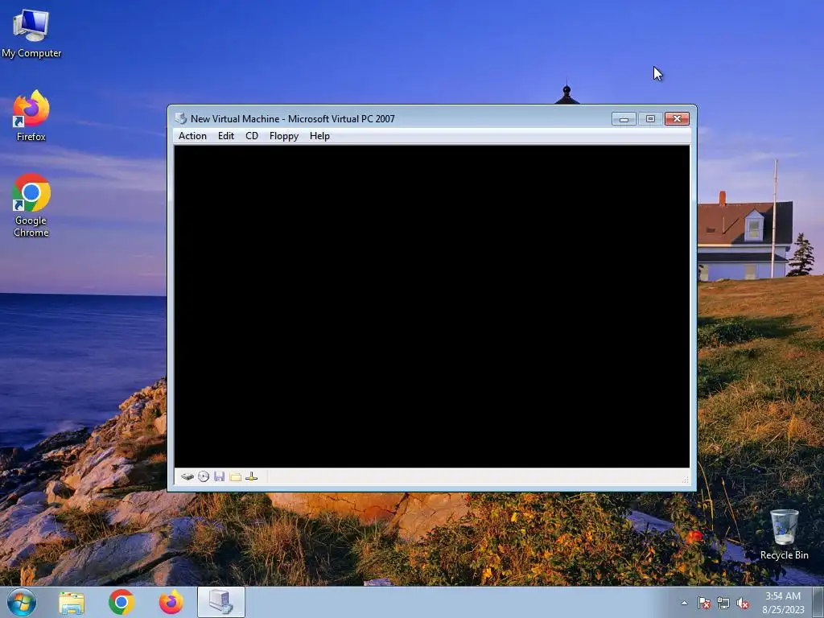Select the My Computer desktop icon
The height and width of the screenshot is (618, 824).
coord(31,34)
